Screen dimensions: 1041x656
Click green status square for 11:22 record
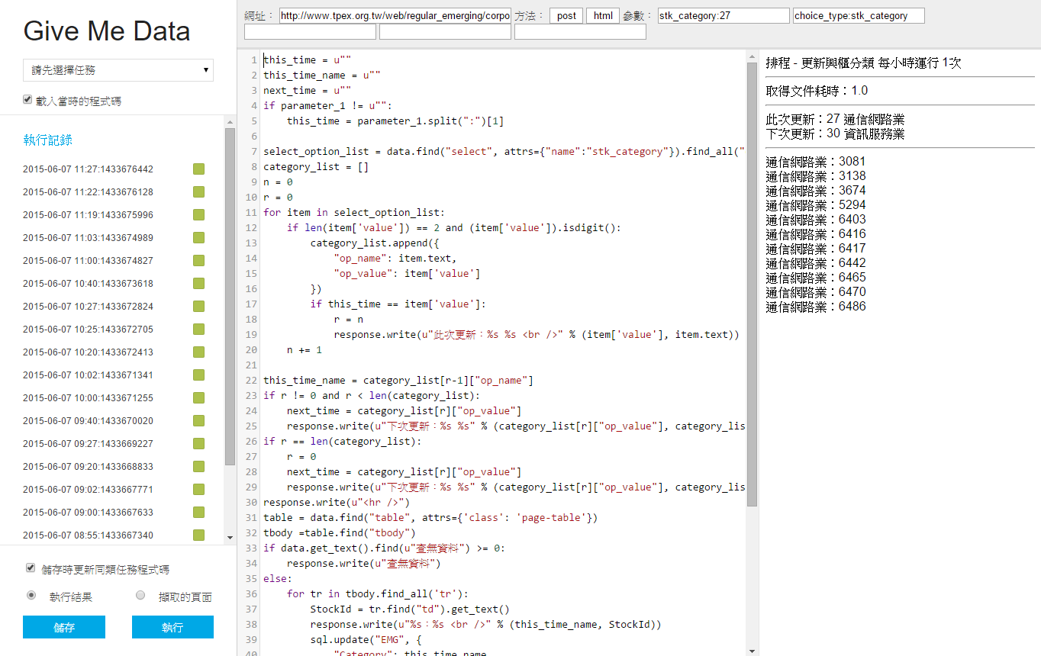point(198,192)
